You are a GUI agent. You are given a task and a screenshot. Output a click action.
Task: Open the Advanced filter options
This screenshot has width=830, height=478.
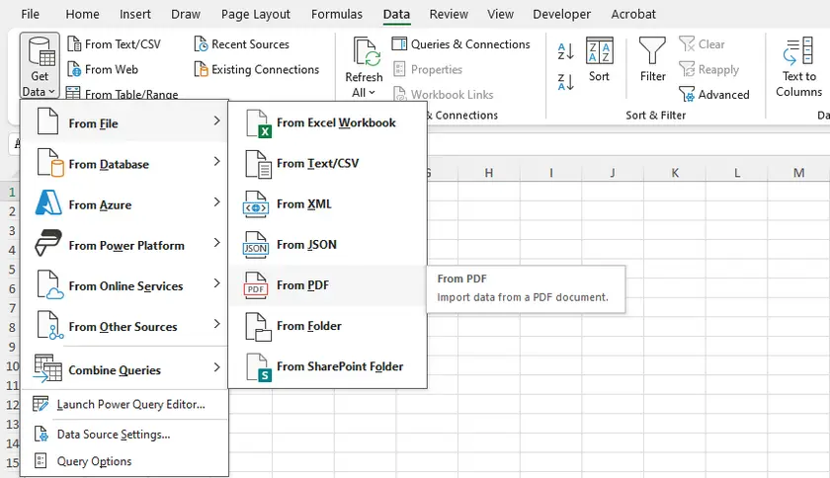pyautogui.click(x=714, y=94)
